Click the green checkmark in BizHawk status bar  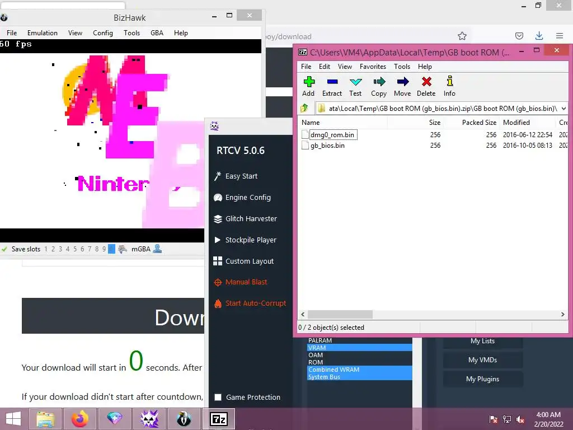4,249
